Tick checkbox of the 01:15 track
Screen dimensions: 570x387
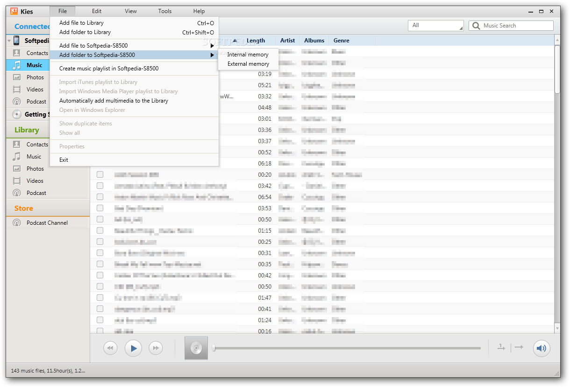100,230
